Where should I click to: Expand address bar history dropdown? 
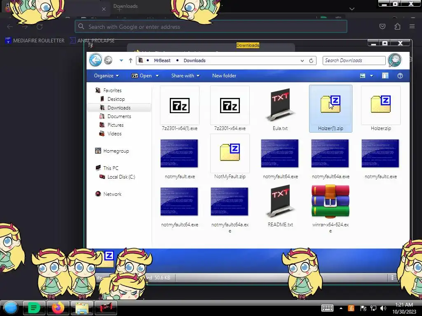(x=302, y=61)
